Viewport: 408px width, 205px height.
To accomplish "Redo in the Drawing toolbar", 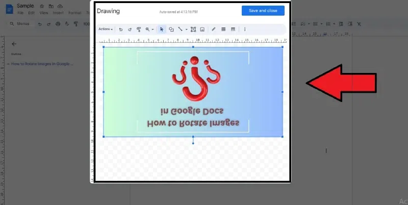I will pos(130,30).
